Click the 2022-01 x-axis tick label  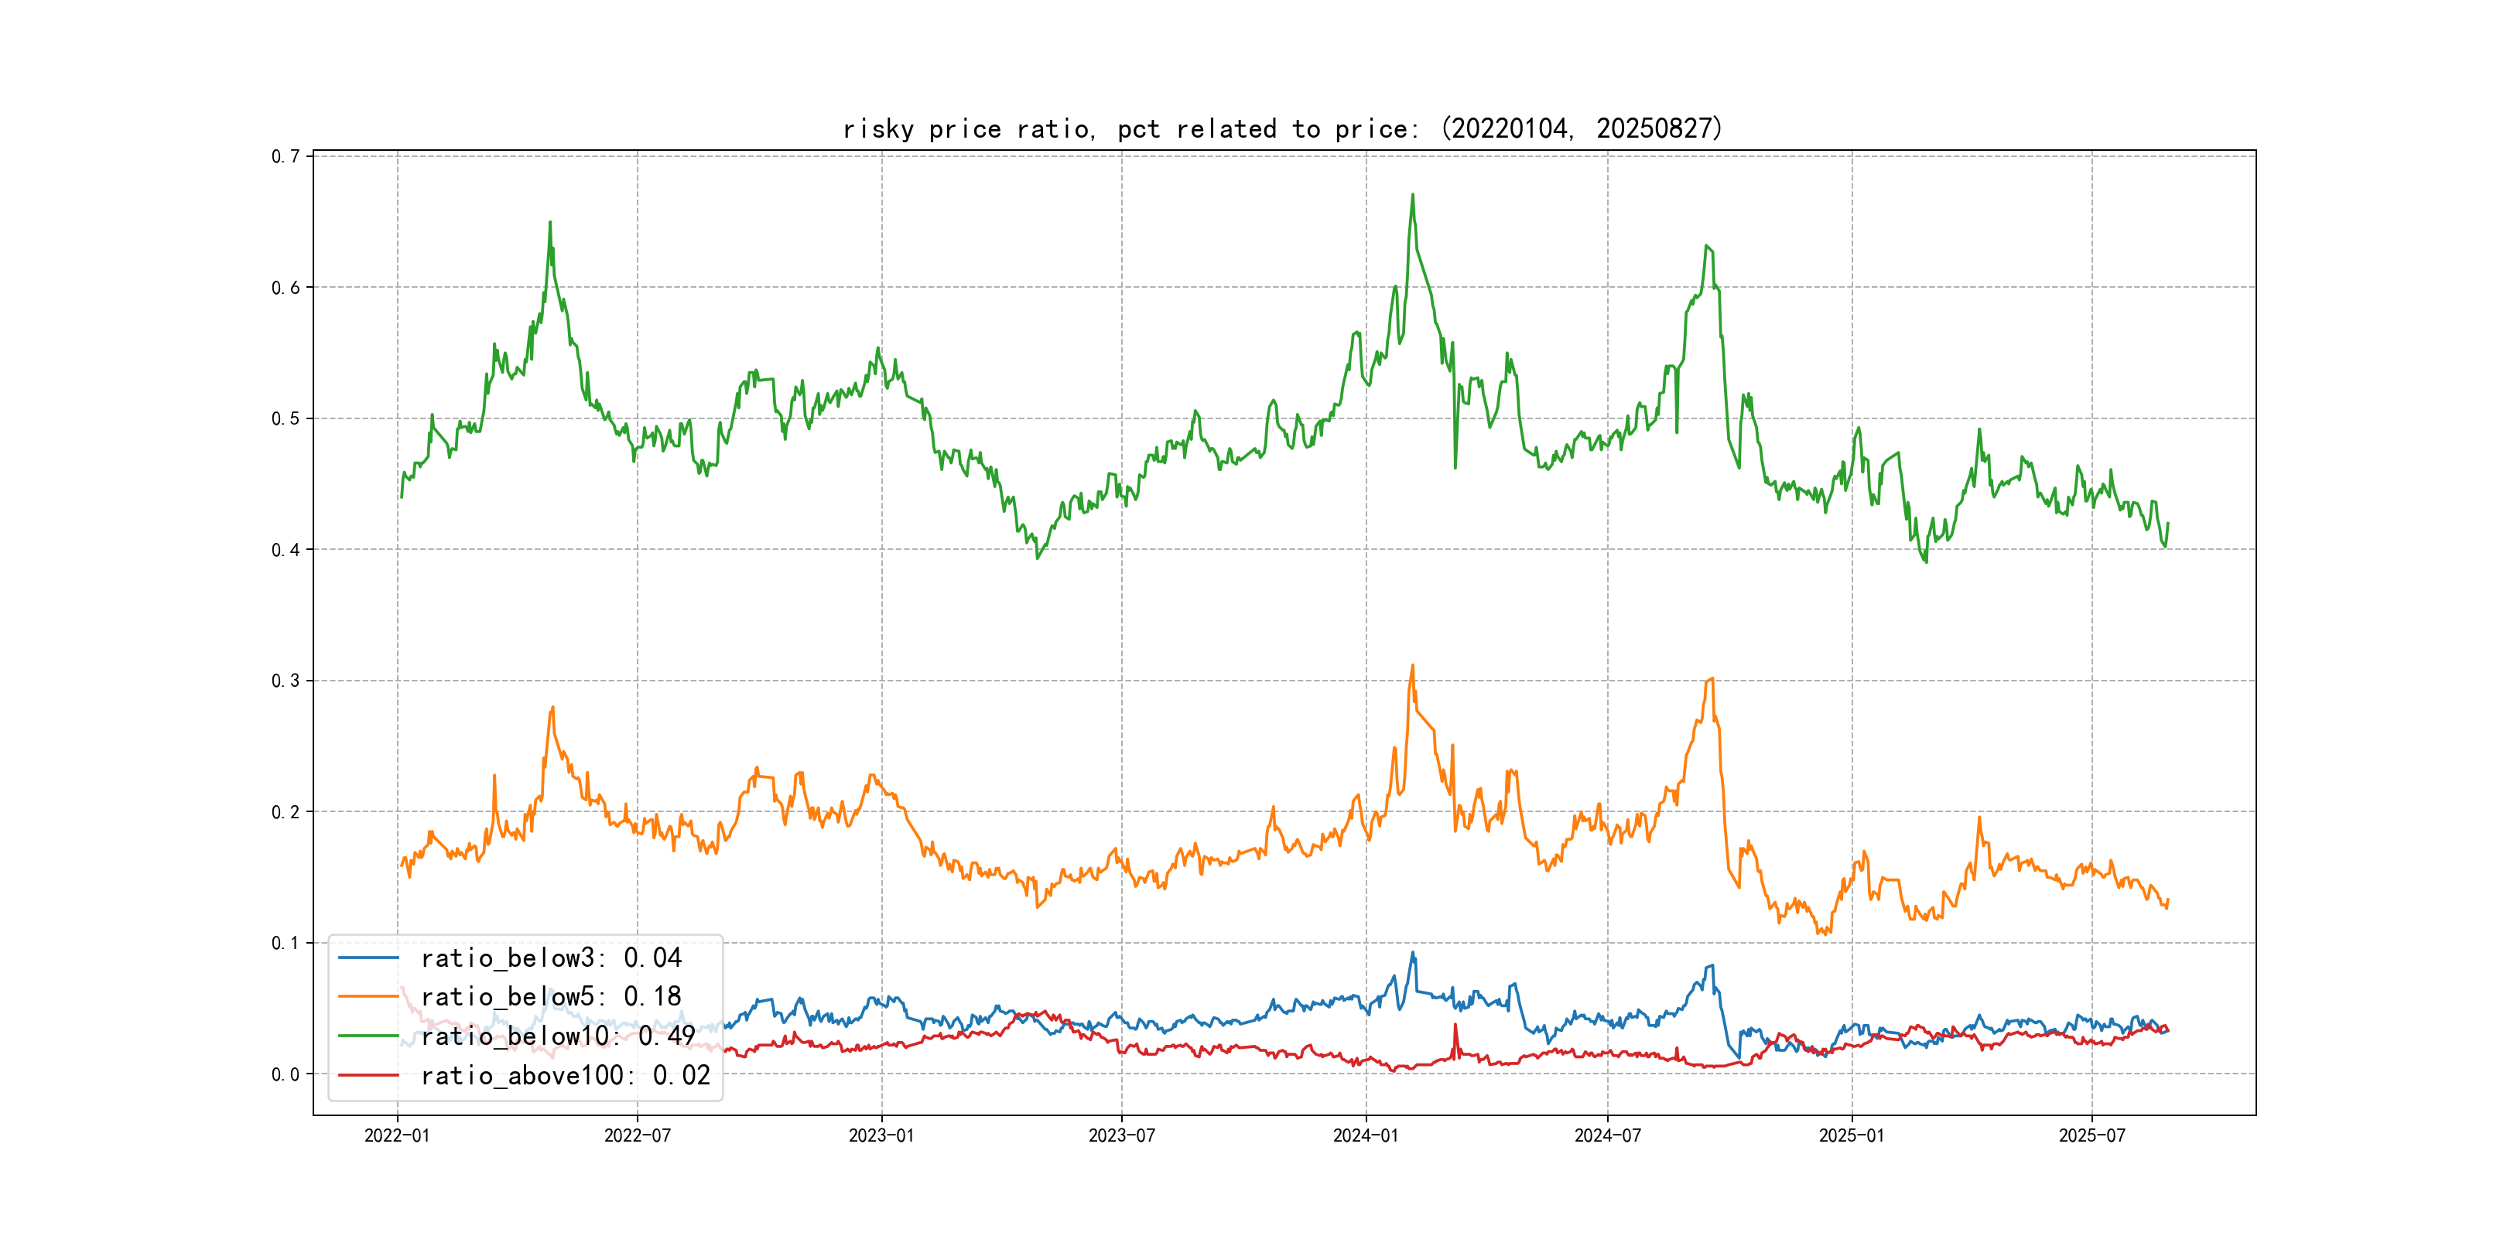pyautogui.click(x=396, y=1136)
